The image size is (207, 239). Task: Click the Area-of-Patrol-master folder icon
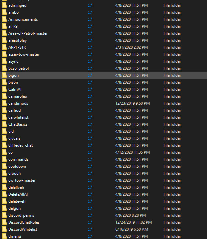click(4, 33)
